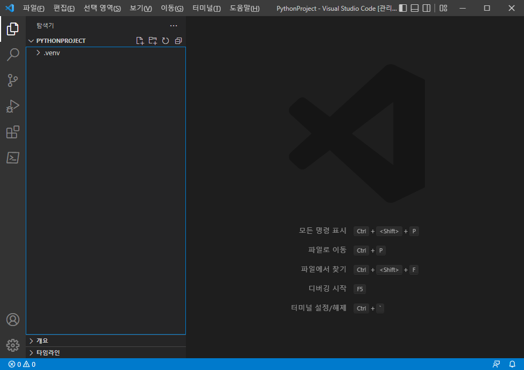Click the 파일로 이동 shortcut label
This screenshot has height=370, width=524.
tap(327, 250)
